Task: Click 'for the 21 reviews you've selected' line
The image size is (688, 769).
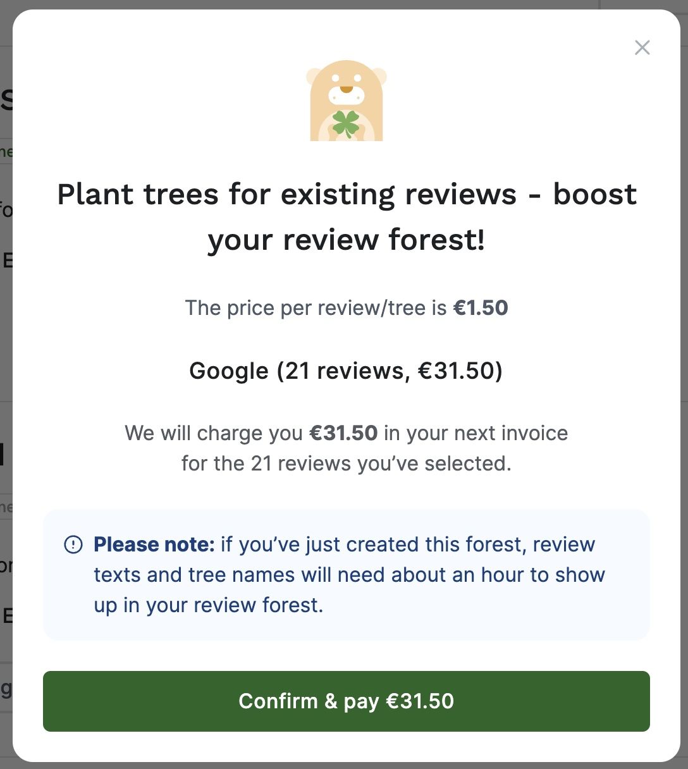Action: point(346,464)
